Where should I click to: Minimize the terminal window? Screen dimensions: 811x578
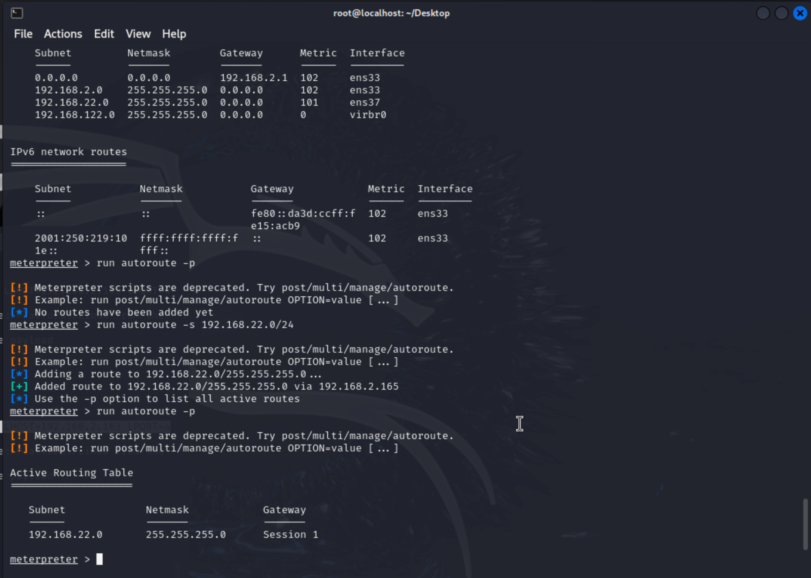(x=763, y=13)
